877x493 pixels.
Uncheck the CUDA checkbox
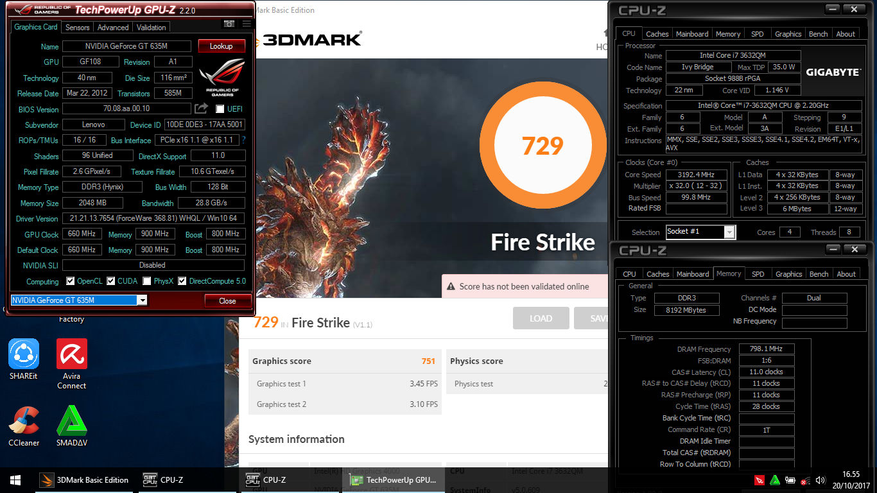pyautogui.click(x=111, y=281)
